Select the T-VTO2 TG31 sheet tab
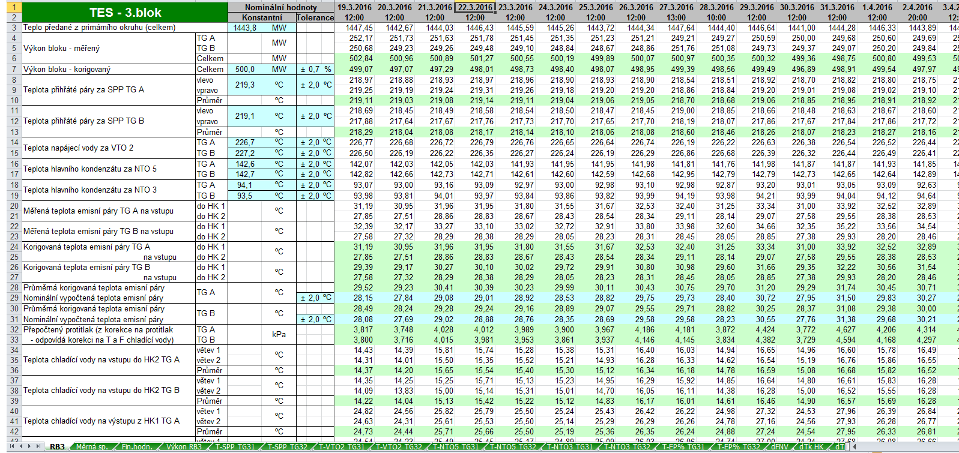The width and height of the screenshot is (959, 453). tap(342, 446)
